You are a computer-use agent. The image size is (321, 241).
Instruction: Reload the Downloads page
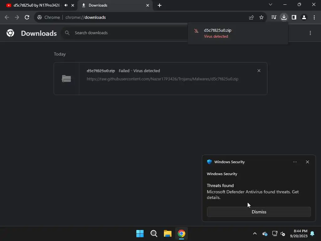coord(27,18)
